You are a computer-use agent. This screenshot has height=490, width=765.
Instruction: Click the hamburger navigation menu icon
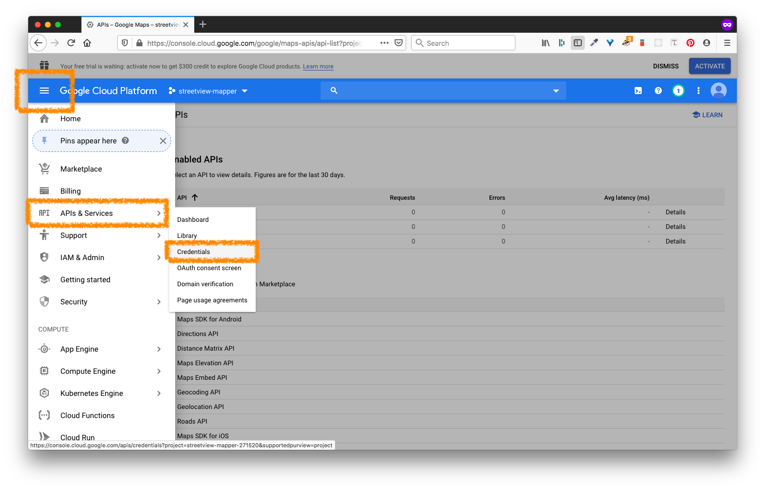pos(44,91)
